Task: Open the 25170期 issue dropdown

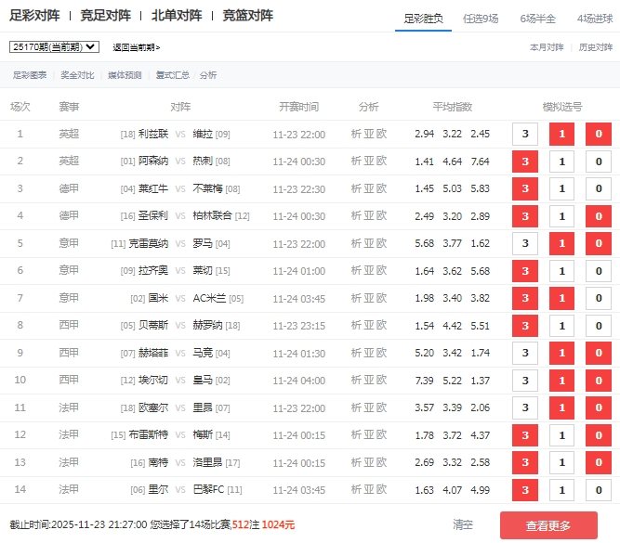Action: [x=54, y=46]
